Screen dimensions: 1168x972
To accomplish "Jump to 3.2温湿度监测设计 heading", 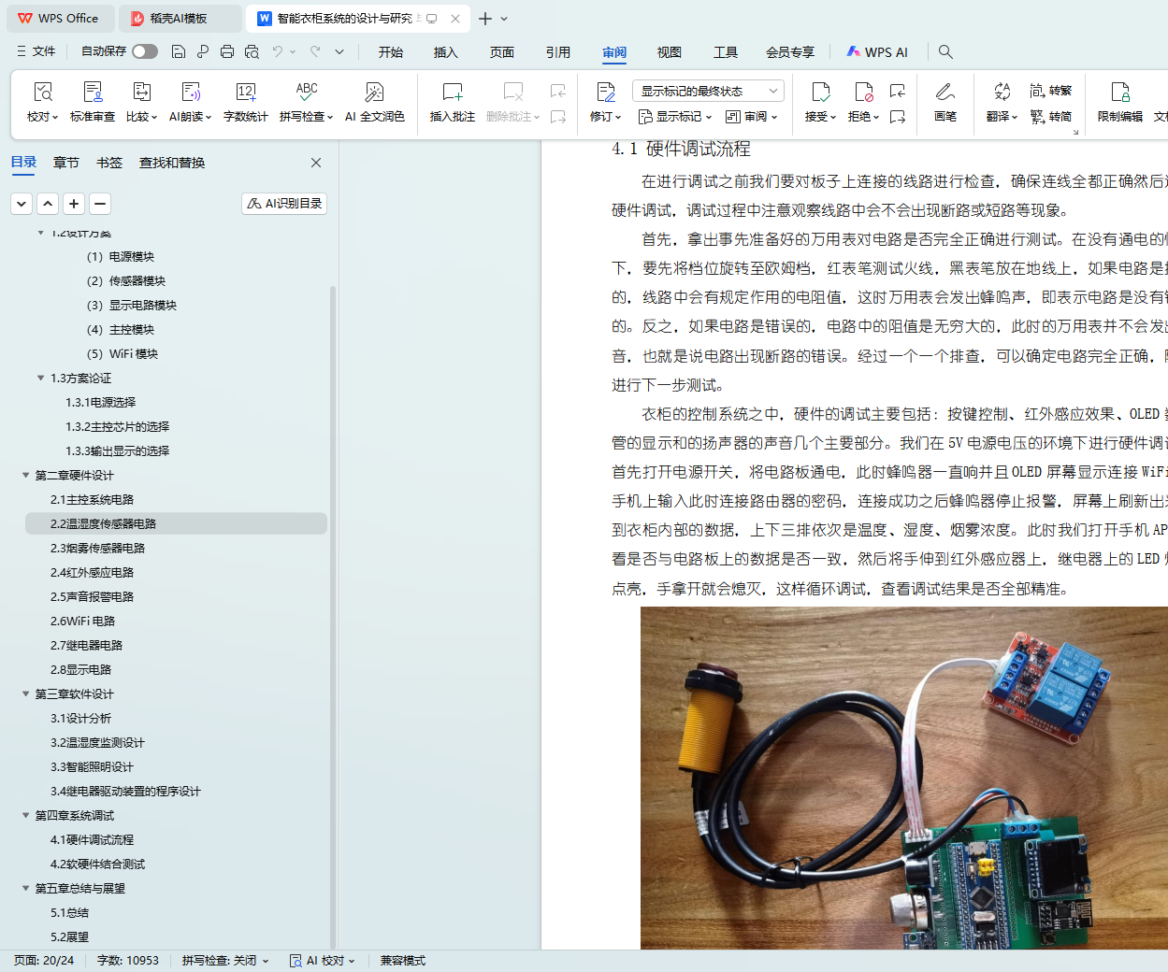I will 97,743.
